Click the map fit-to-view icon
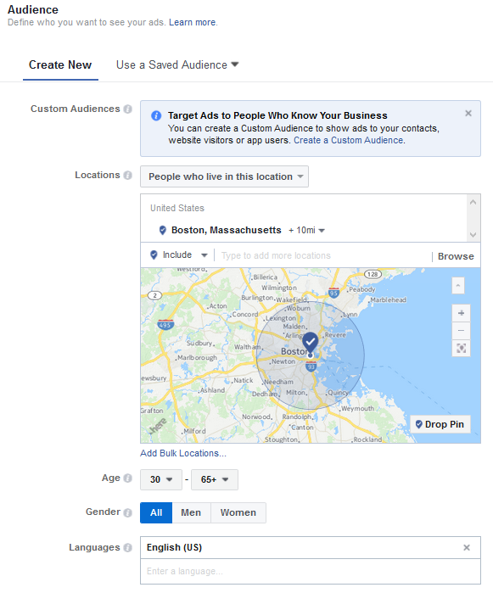This screenshot has height=593, width=493. click(x=461, y=348)
